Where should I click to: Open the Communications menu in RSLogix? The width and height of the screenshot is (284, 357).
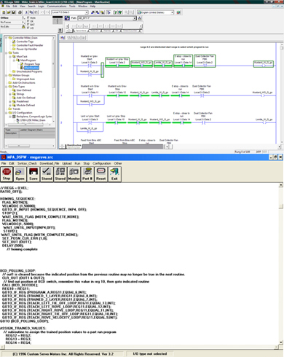click(x=57, y=7)
